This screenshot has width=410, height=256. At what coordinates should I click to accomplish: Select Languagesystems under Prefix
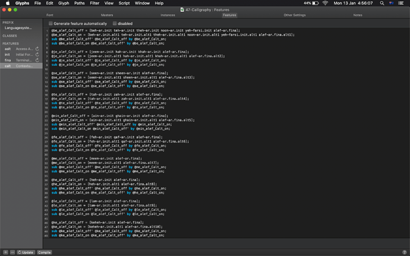coord(18,28)
